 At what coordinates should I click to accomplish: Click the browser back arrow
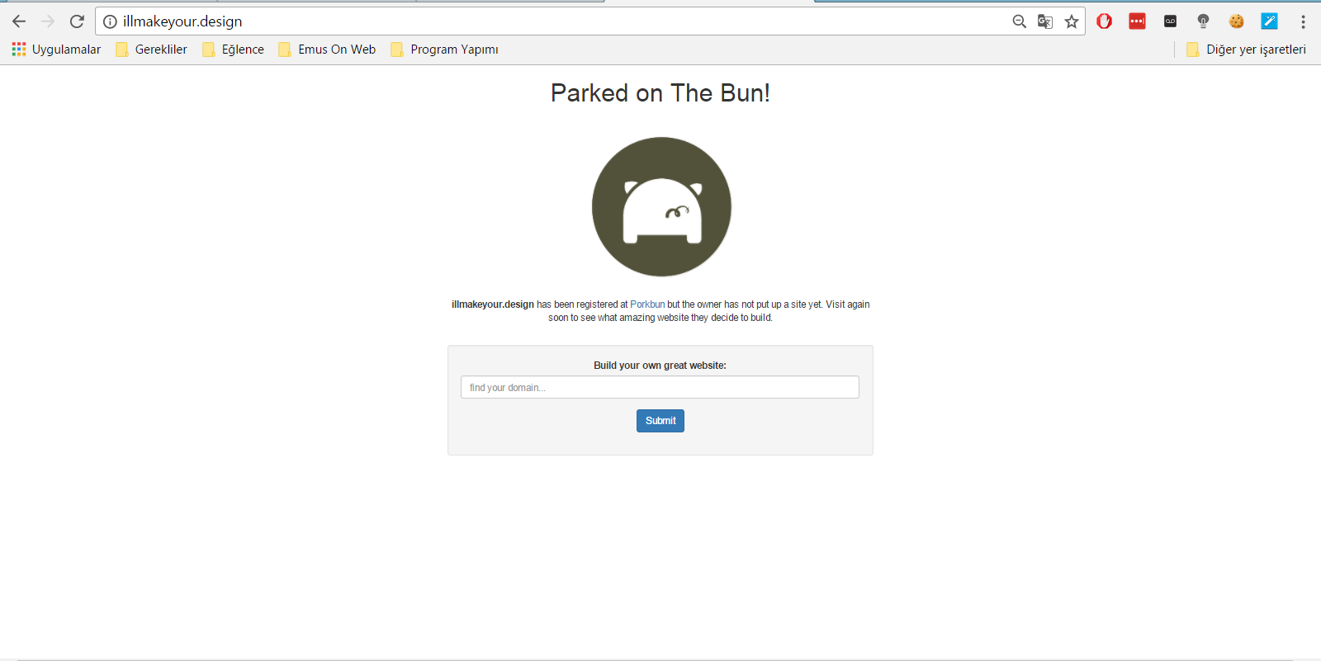pyautogui.click(x=19, y=21)
